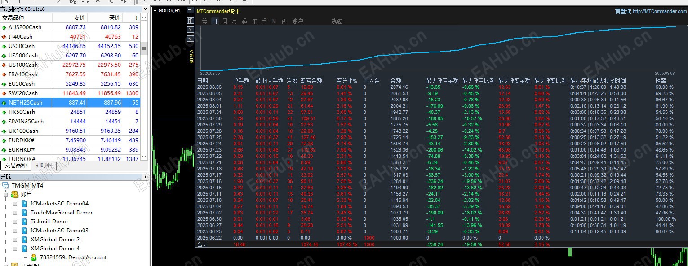Open the 轨迹 track tab
The height and width of the screenshot is (266, 688).
tap(337, 21)
